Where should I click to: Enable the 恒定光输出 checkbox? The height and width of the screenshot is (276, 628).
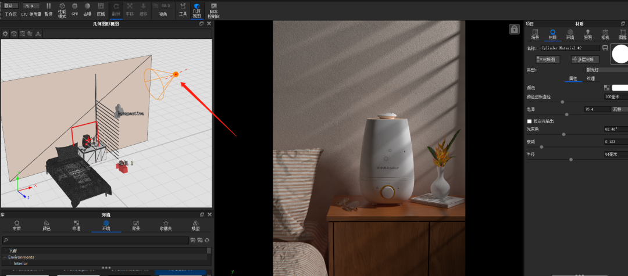coord(529,121)
